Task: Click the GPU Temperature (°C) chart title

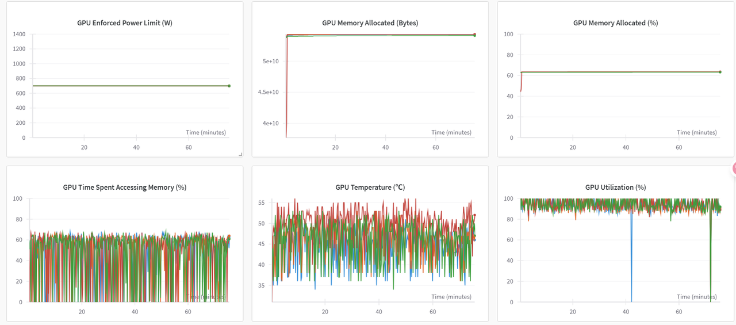Action: (x=370, y=187)
